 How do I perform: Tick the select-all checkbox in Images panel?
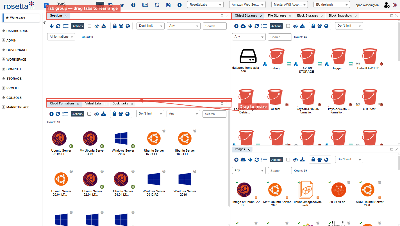[x=288, y=160]
